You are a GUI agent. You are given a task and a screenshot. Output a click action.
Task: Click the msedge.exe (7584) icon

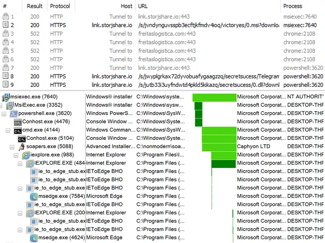coord(34,196)
